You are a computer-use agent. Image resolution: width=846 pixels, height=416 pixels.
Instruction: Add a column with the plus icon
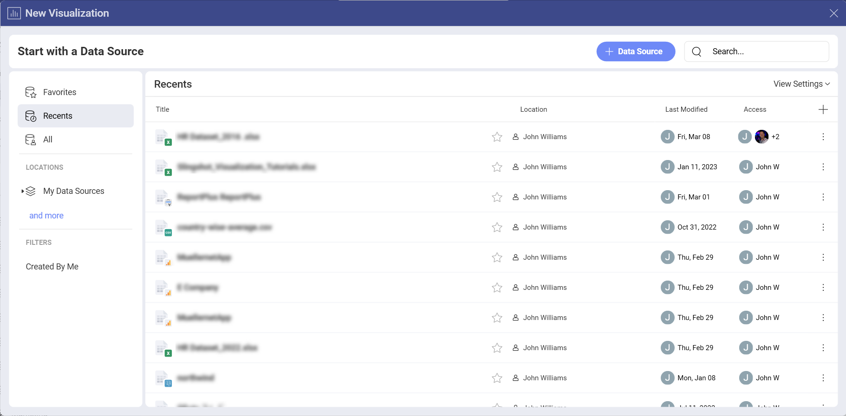pyautogui.click(x=823, y=109)
